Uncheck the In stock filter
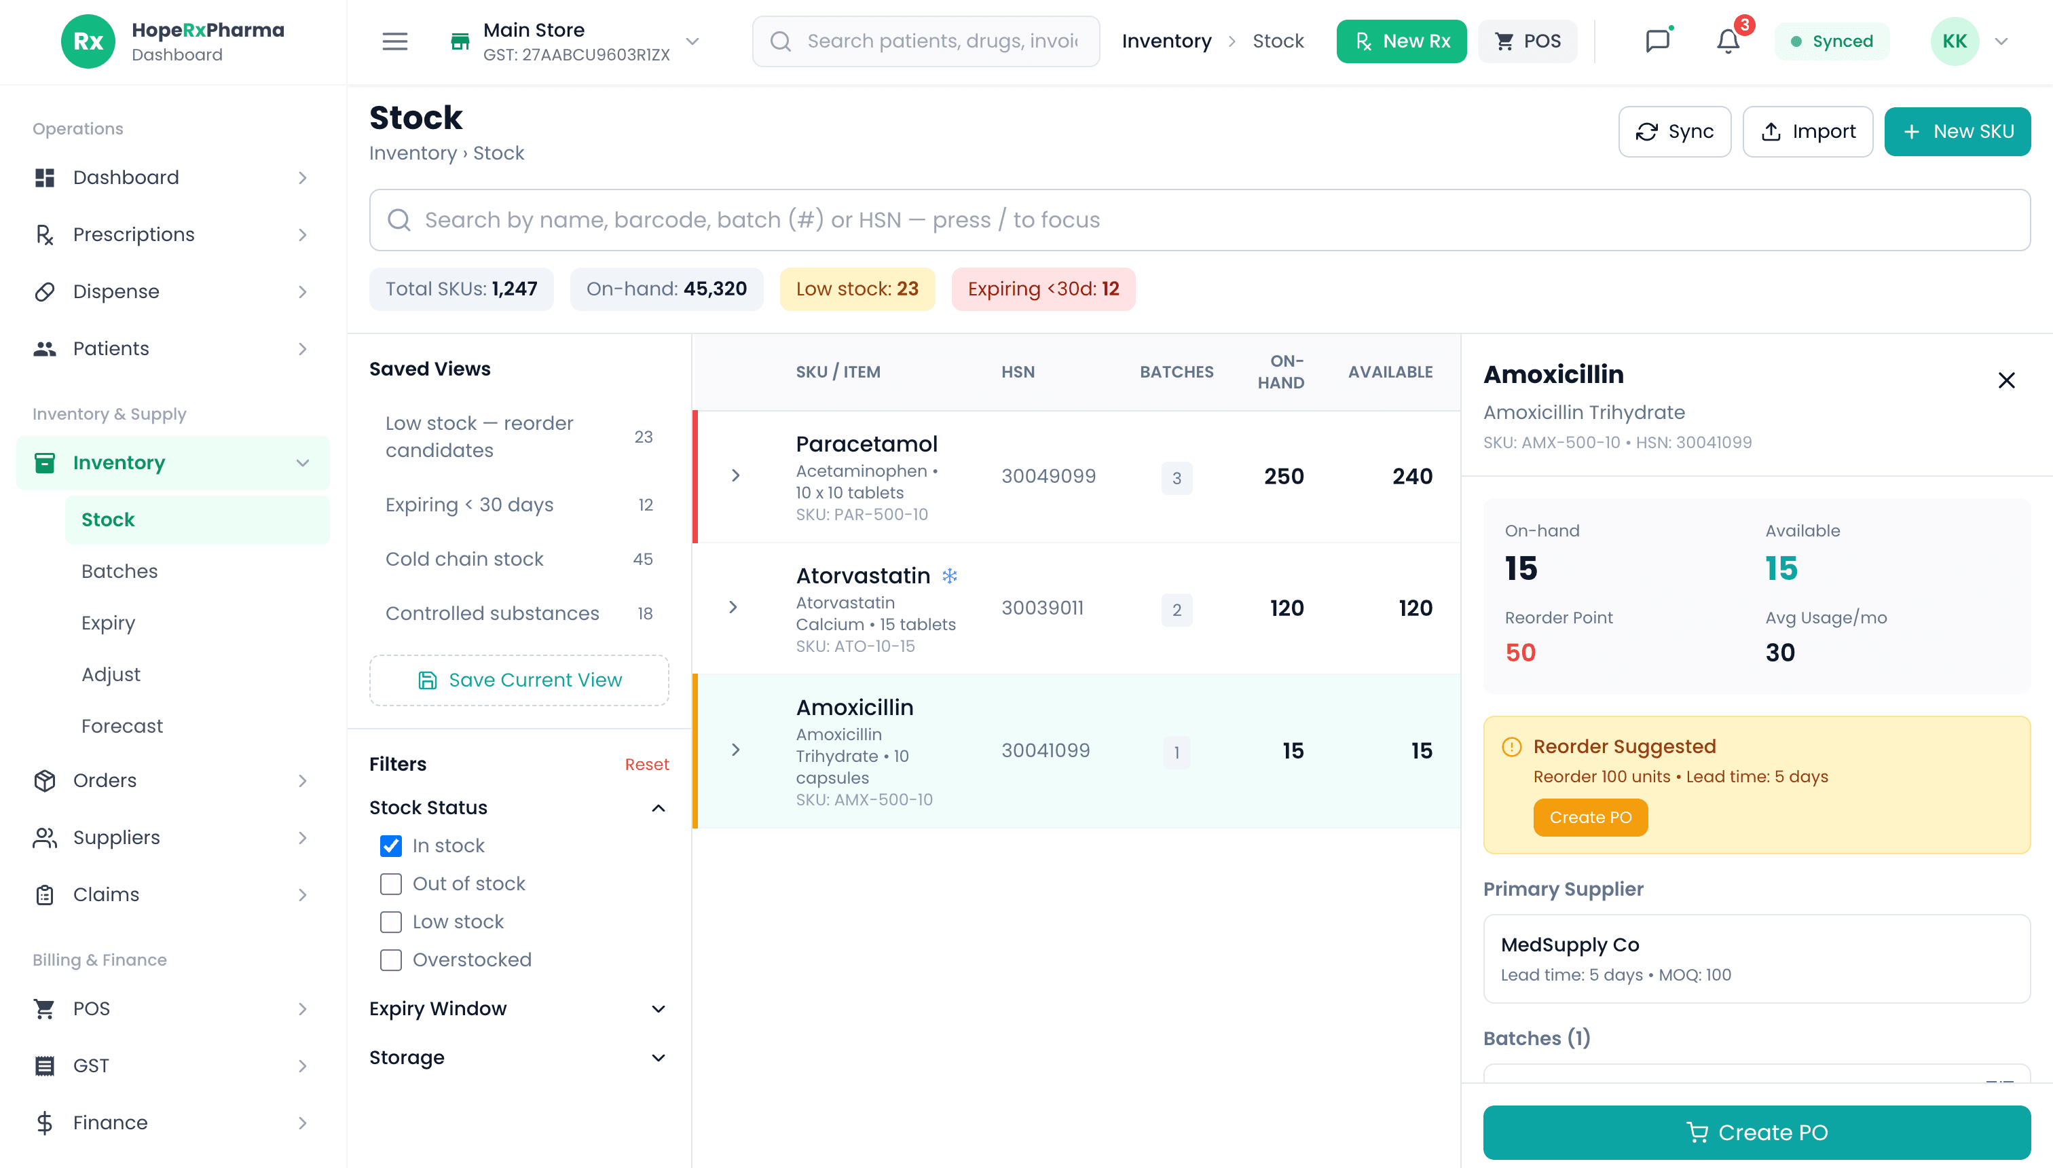Screen dimensions: 2053x1168 pos(390,845)
